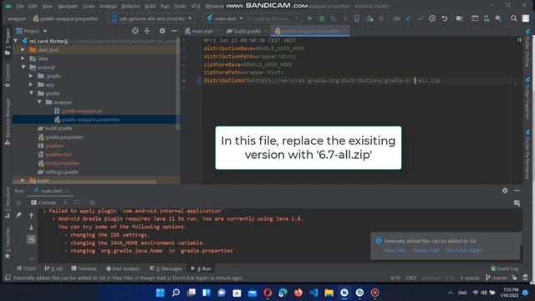Toggle soft-wrap in Run console

[x=31, y=239]
